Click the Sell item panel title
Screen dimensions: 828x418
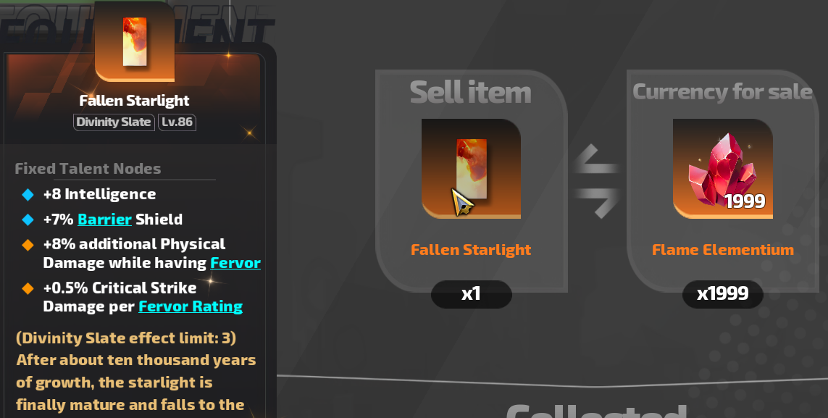(x=470, y=92)
